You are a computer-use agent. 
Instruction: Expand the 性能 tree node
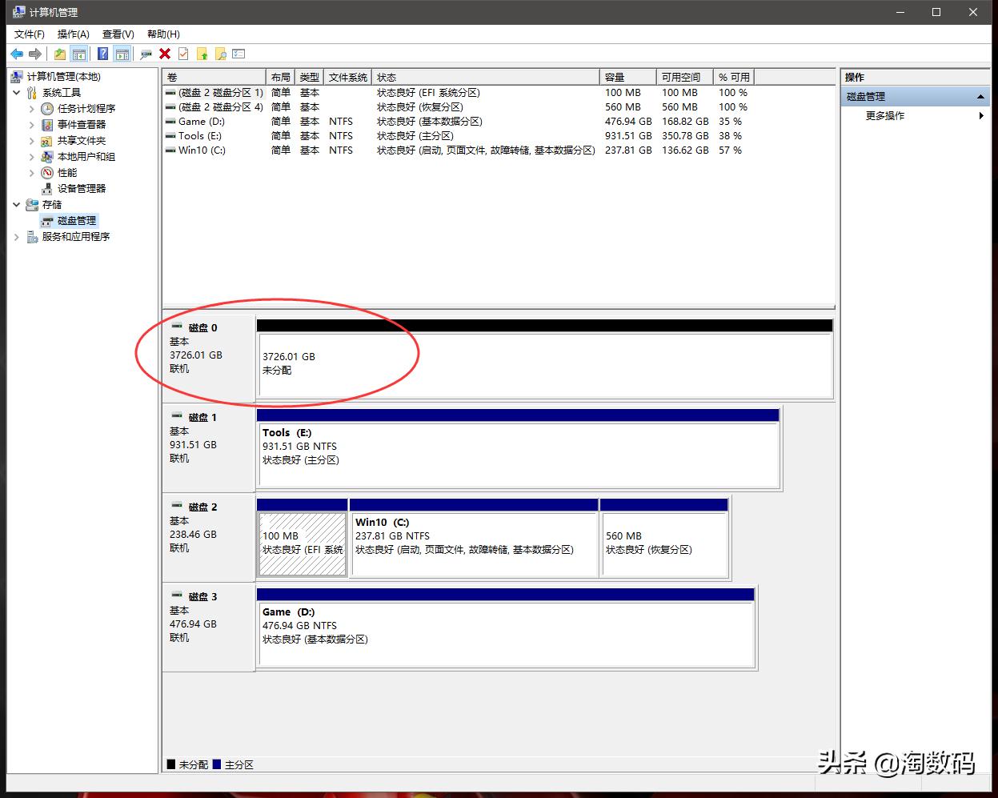31,173
